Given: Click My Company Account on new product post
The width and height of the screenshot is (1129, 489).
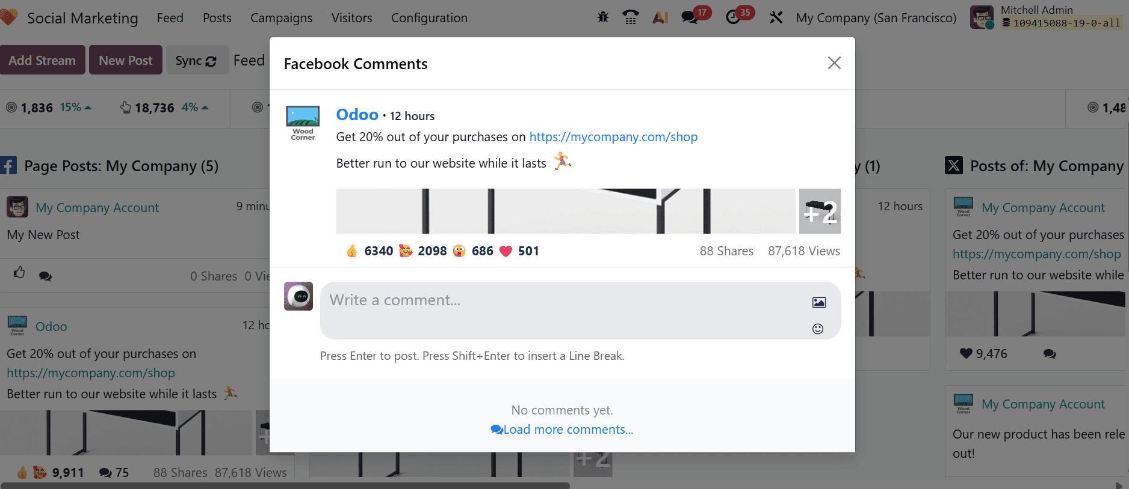Looking at the screenshot, I should point(1043,404).
